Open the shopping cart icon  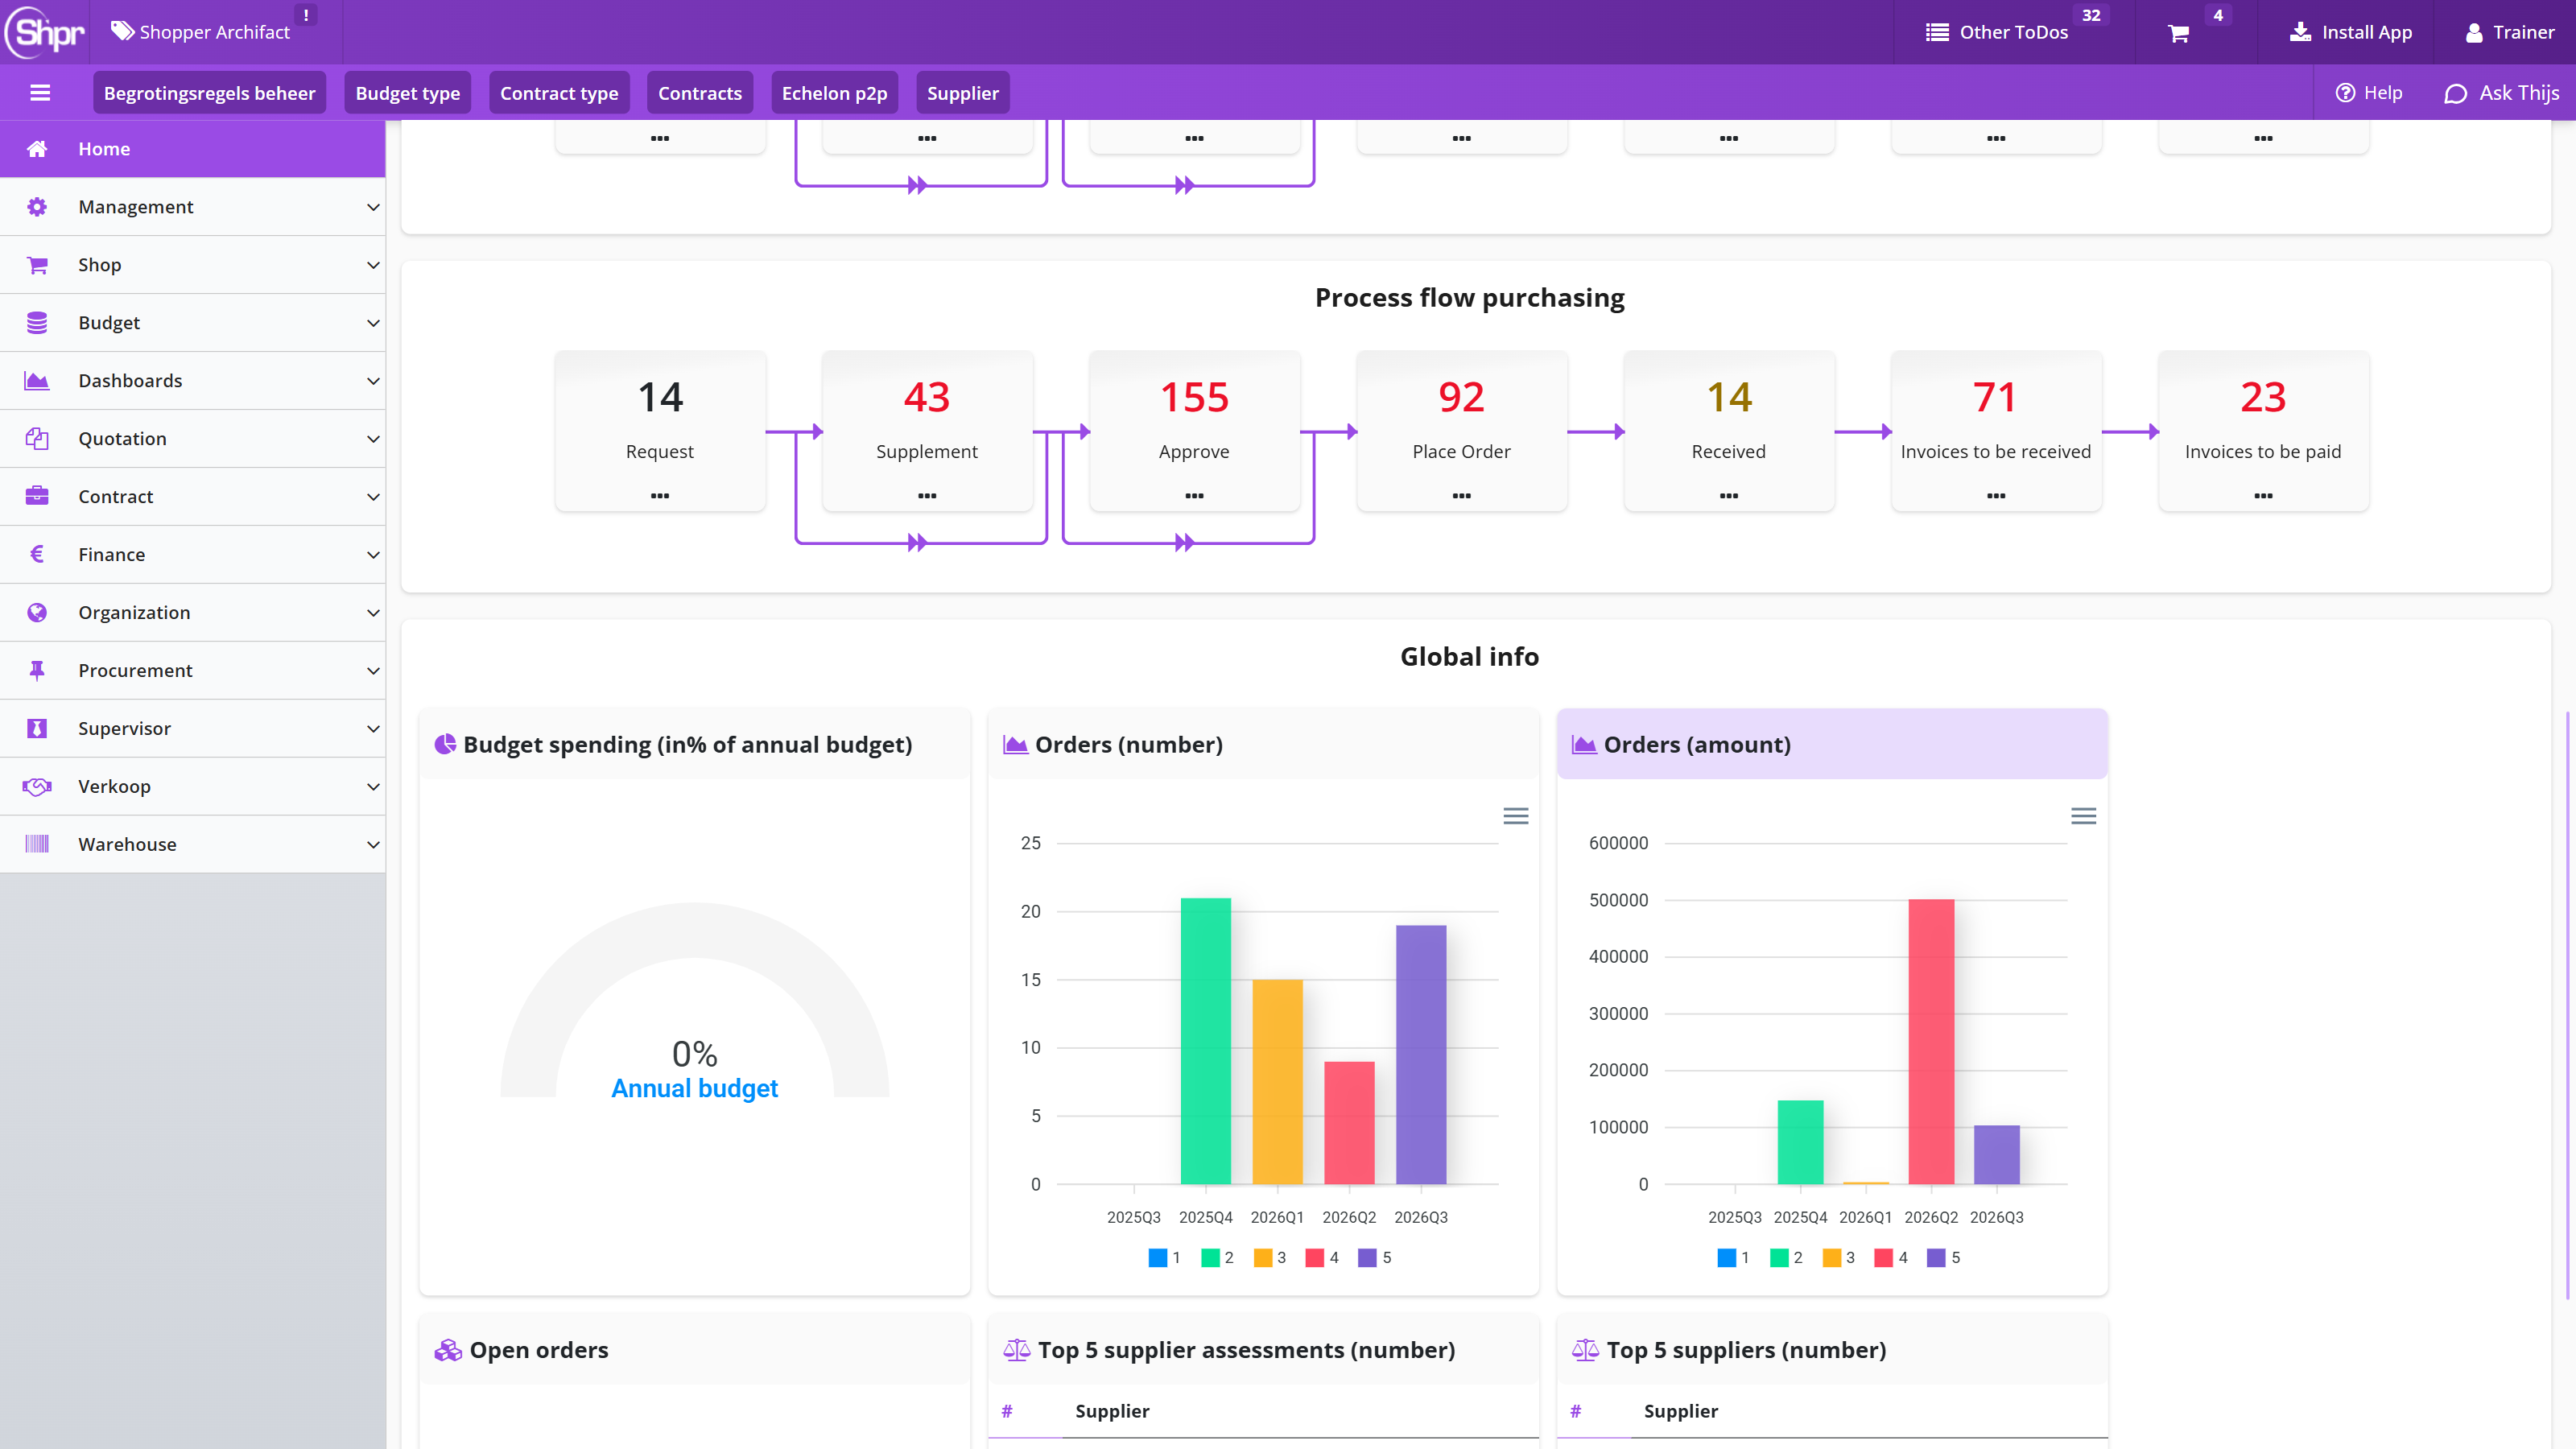coord(2178,33)
